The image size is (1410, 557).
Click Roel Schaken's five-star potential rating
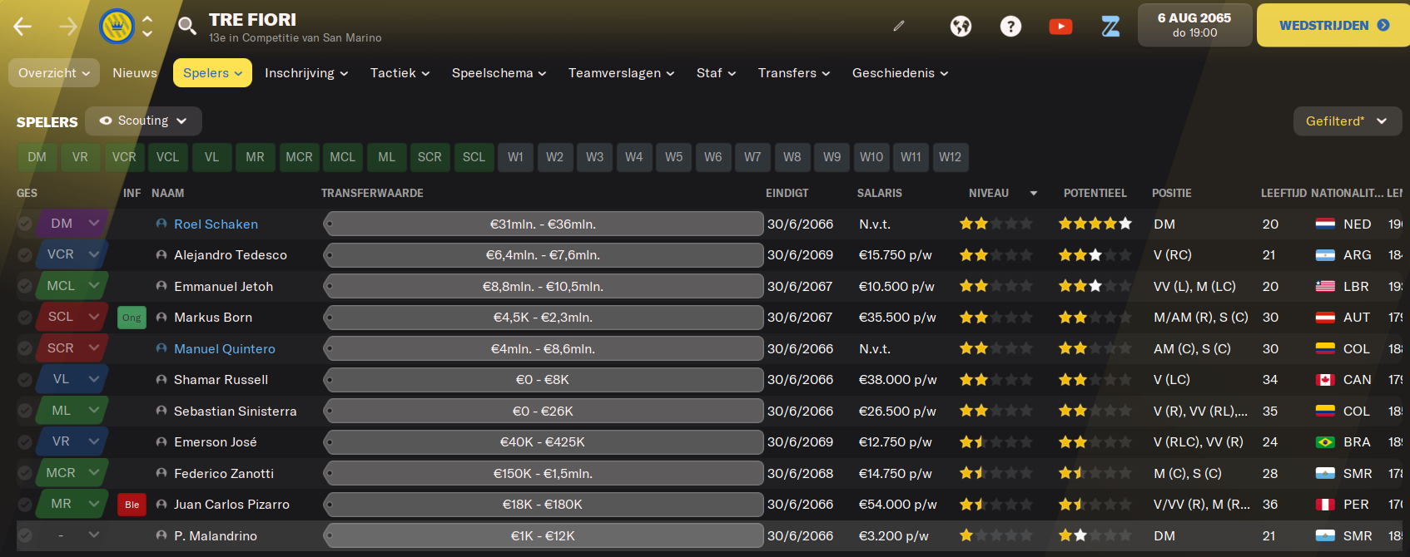click(x=1095, y=224)
